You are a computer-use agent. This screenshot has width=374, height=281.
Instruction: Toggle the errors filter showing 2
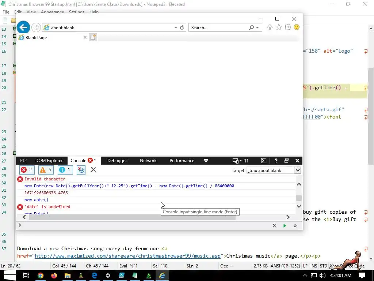(x=27, y=170)
